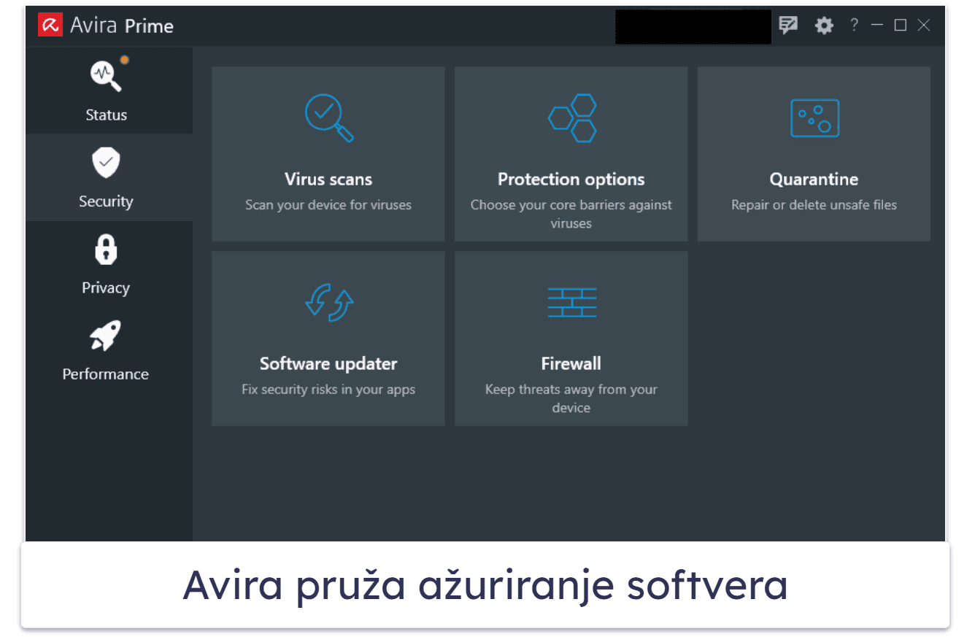
Task: Select the Security tab label
Action: (x=107, y=201)
